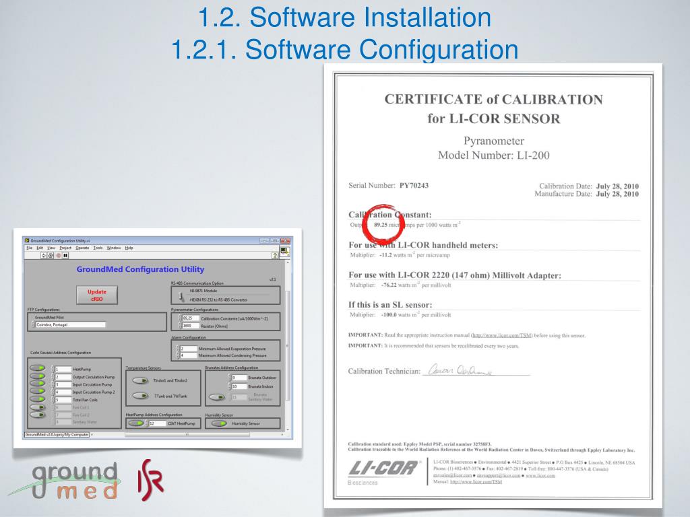Viewport: 690px width, 517px height.
Task: Click the Pause toolbar icon
Action: click(65, 255)
